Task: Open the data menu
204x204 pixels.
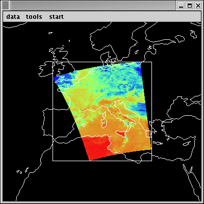Action: 13,17
